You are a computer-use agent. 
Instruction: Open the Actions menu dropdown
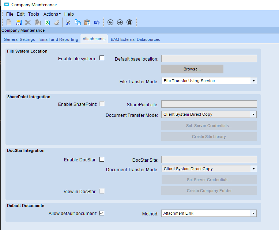[x=52, y=14]
